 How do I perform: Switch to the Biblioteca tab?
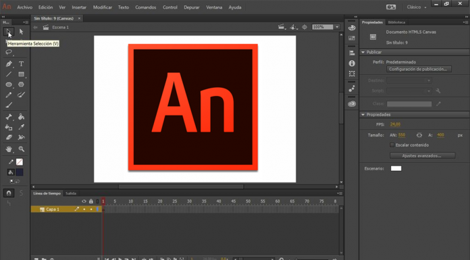396,22
